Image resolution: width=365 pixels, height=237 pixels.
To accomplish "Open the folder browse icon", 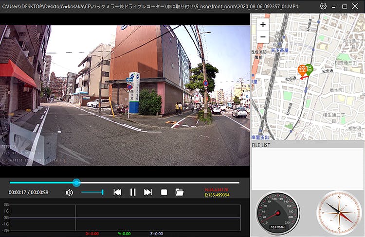I will [180, 192].
